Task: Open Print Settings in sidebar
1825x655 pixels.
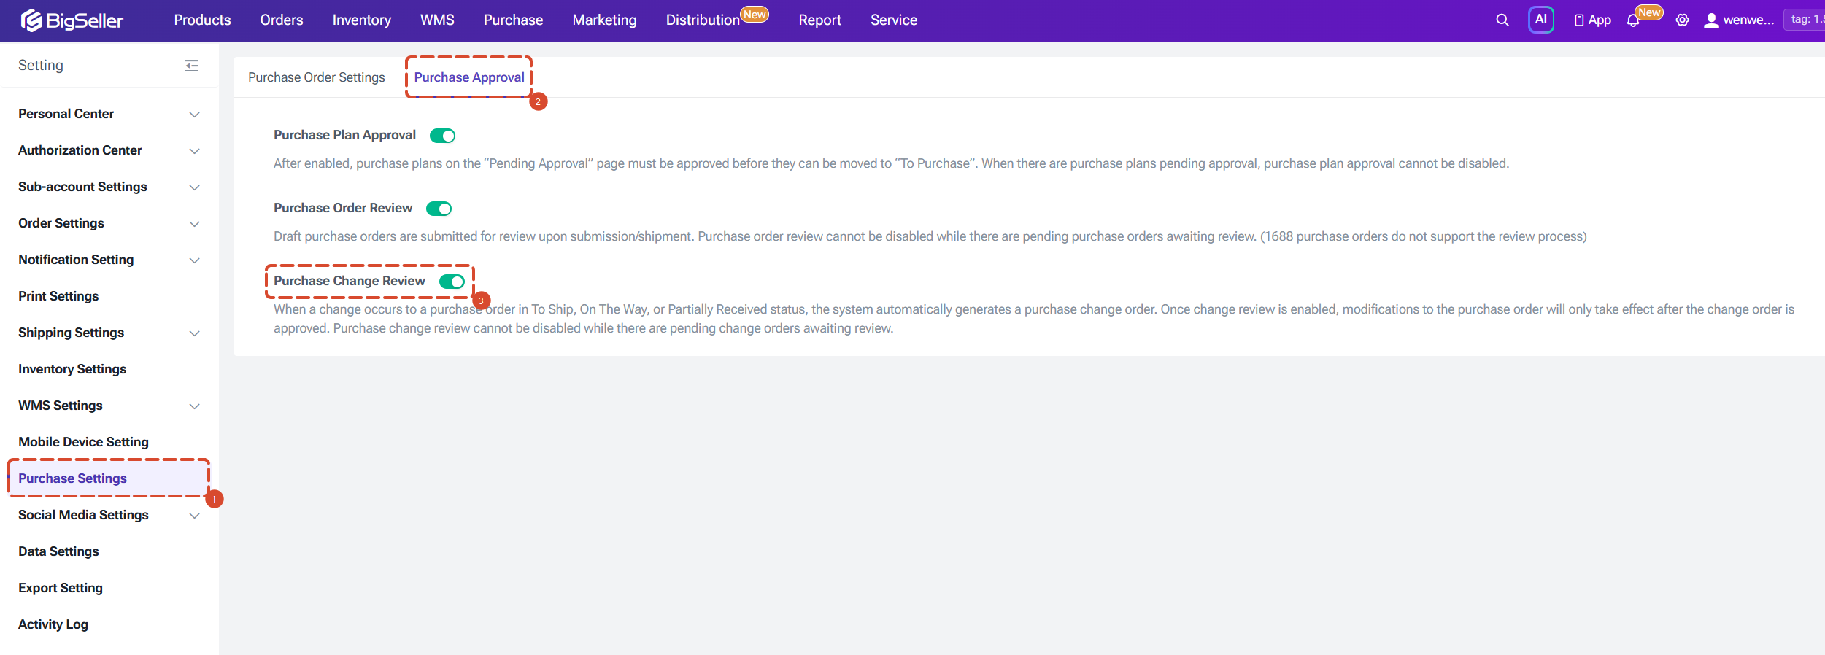Action: pos(58,296)
